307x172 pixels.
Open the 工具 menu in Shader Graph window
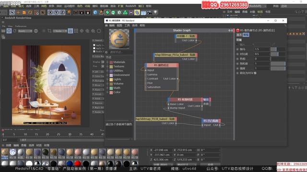tap(127, 25)
